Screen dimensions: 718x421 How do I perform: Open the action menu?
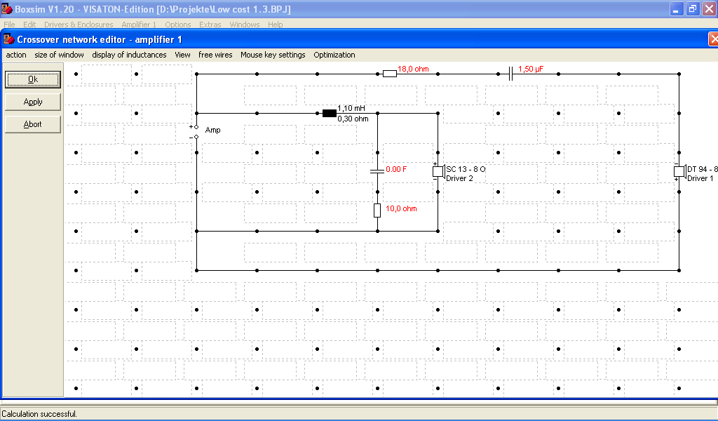pos(16,55)
